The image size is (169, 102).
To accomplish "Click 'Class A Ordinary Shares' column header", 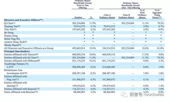I will tap(107, 16).
